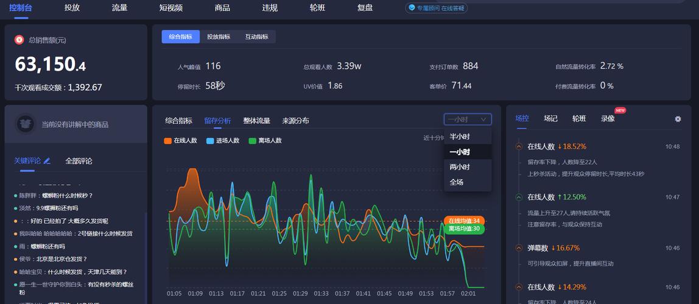Click the red total sales amount icon
The height and width of the screenshot is (304, 699).
tap(19, 40)
